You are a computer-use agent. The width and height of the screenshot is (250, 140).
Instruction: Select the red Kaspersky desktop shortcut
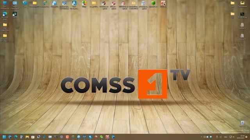[163, 3]
